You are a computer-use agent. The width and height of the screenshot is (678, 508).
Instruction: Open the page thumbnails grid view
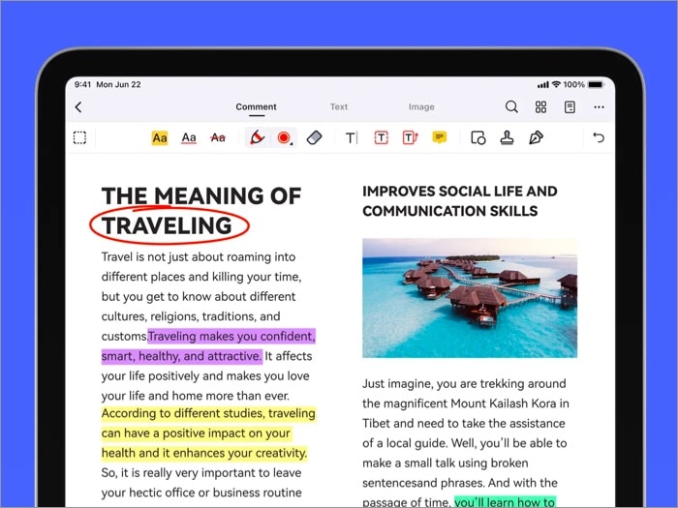(540, 107)
